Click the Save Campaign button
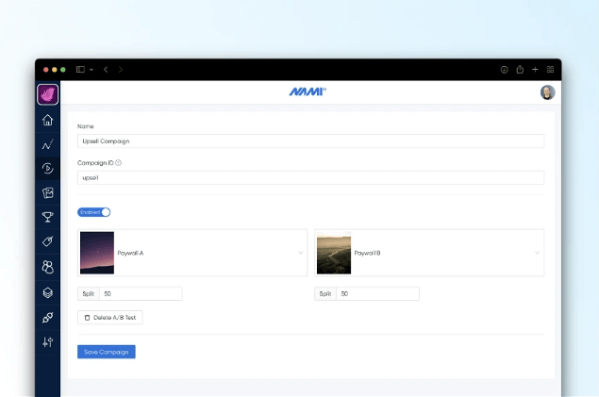Image resolution: width=599 pixels, height=397 pixels. pyautogui.click(x=107, y=352)
